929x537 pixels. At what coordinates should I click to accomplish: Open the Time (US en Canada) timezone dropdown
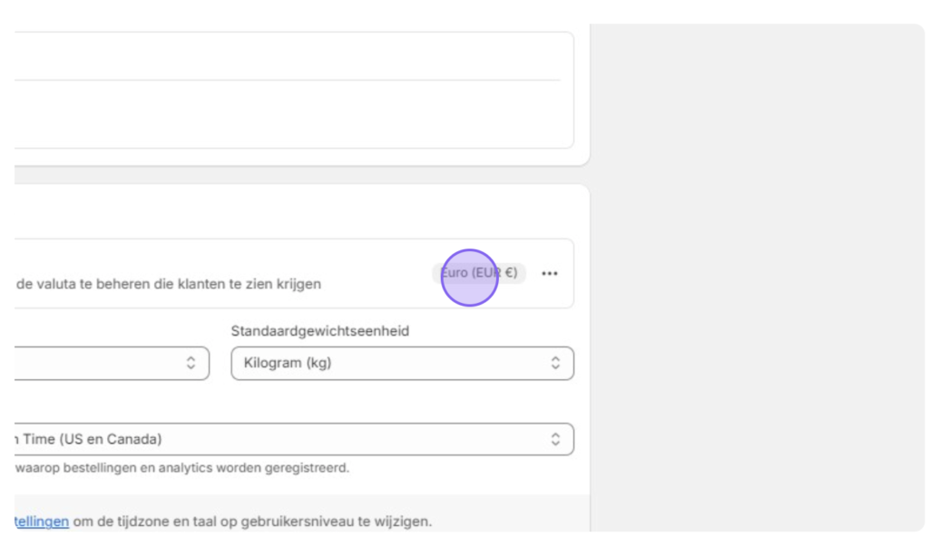point(294,439)
